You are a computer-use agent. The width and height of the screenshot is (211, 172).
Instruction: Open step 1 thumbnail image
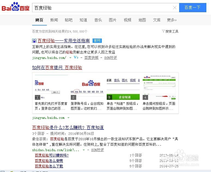(51, 87)
